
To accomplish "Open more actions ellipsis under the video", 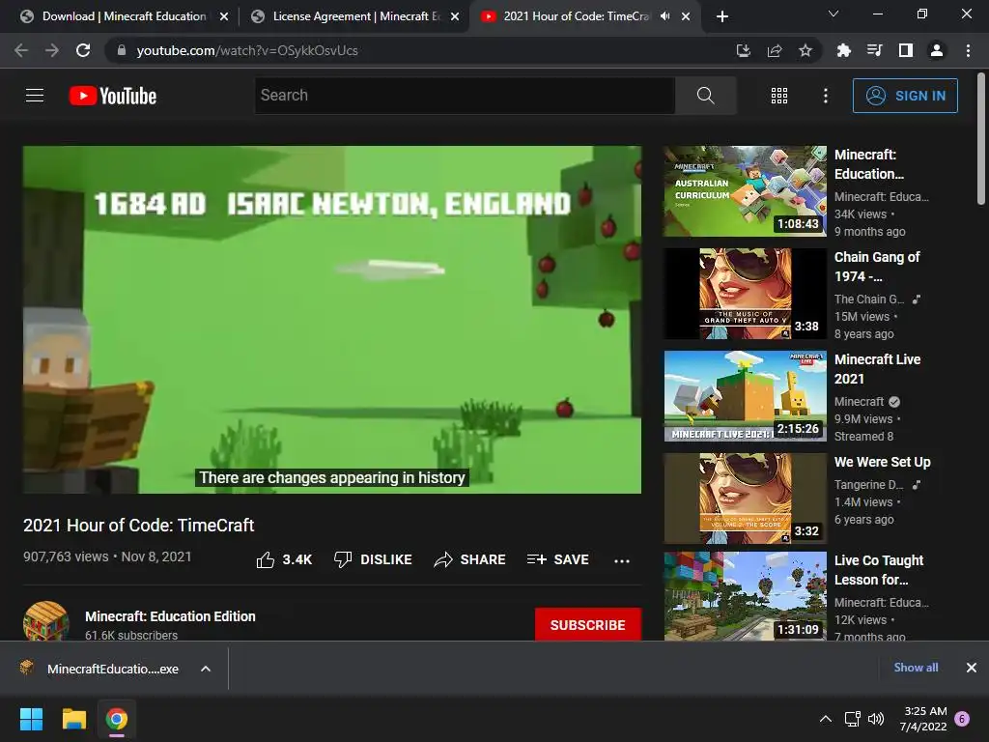I will [621, 560].
